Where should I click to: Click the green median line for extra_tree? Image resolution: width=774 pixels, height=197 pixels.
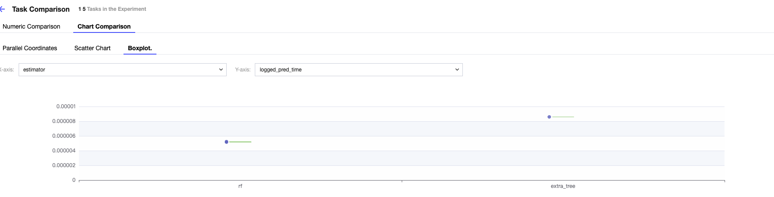(x=563, y=117)
